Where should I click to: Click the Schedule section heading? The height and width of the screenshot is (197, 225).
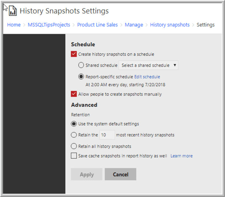click(x=83, y=44)
